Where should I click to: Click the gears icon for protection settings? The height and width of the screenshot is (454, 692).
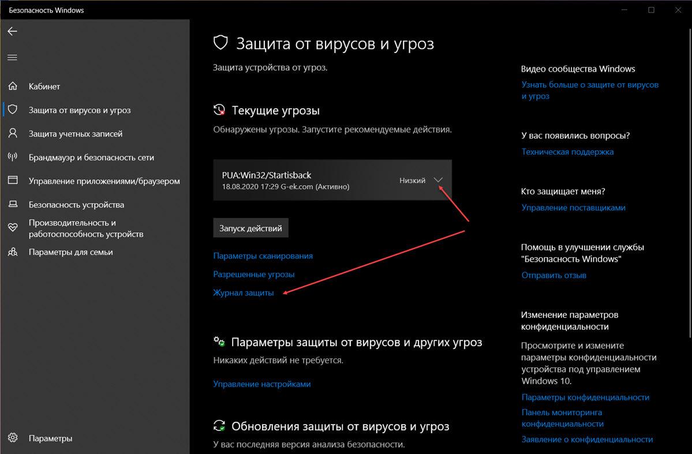click(x=219, y=342)
